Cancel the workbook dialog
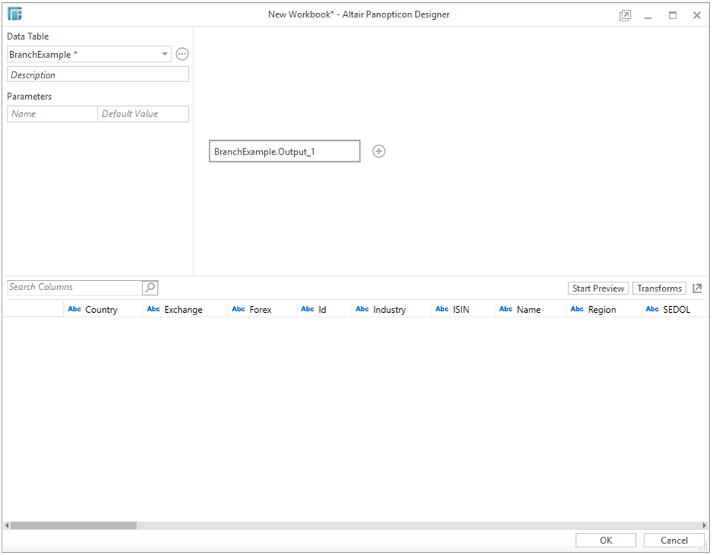Viewport: 713px width, 555px height. 673,540
